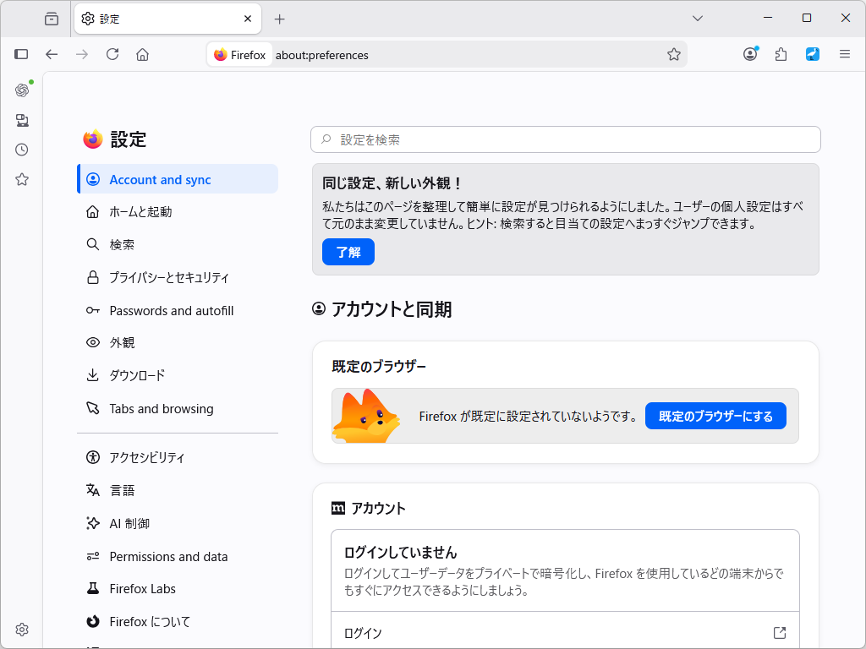Image resolution: width=866 pixels, height=649 pixels.
Task: Reload the page with the refresh icon
Action: point(112,54)
